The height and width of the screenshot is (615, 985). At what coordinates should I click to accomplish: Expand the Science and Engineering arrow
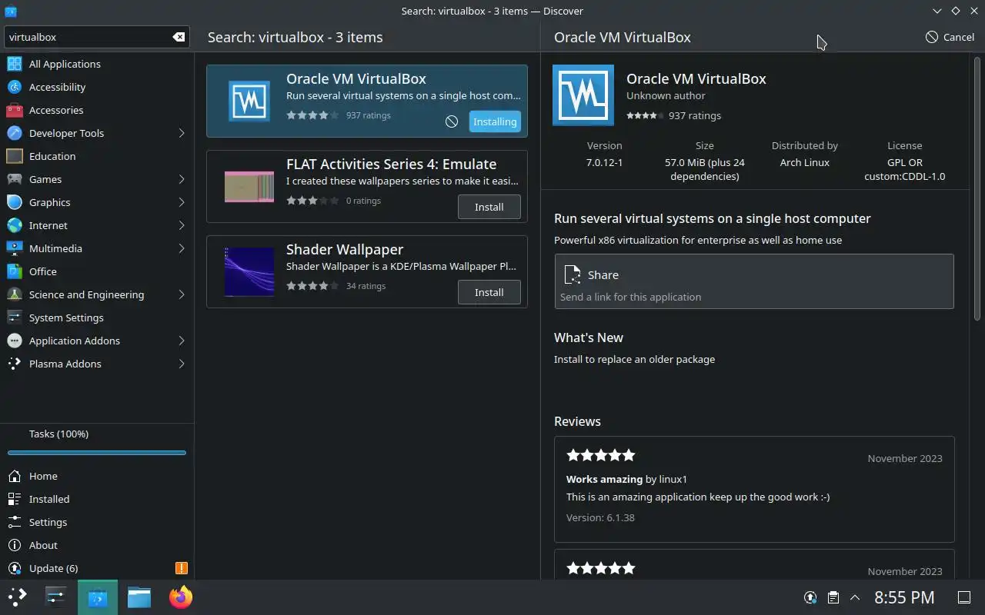point(182,294)
